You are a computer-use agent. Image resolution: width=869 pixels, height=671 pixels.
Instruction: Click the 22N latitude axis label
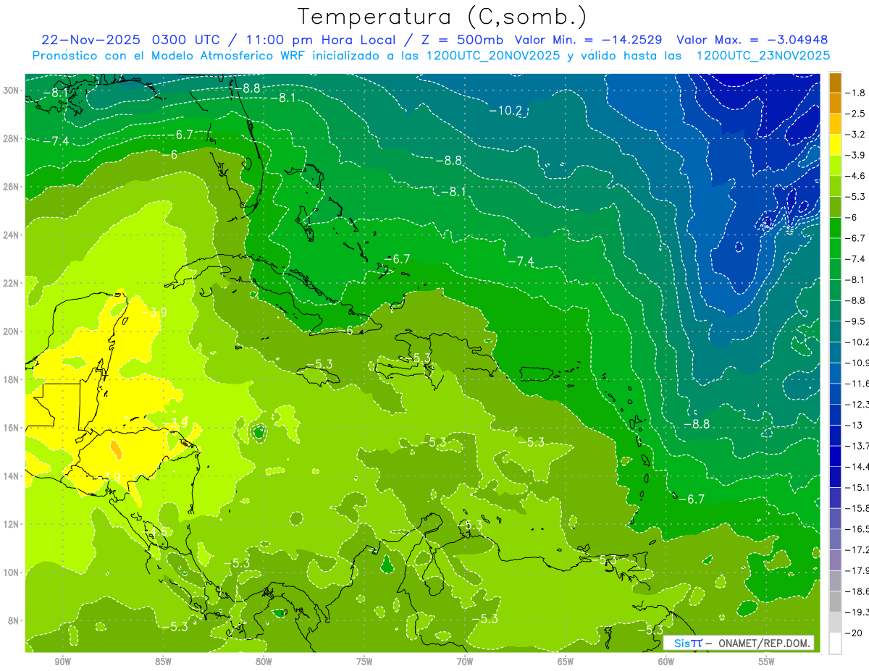click(x=12, y=283)
